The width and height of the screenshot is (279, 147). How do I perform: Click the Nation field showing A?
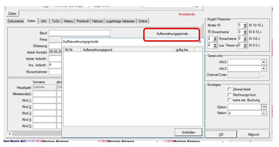click(245, 113)
